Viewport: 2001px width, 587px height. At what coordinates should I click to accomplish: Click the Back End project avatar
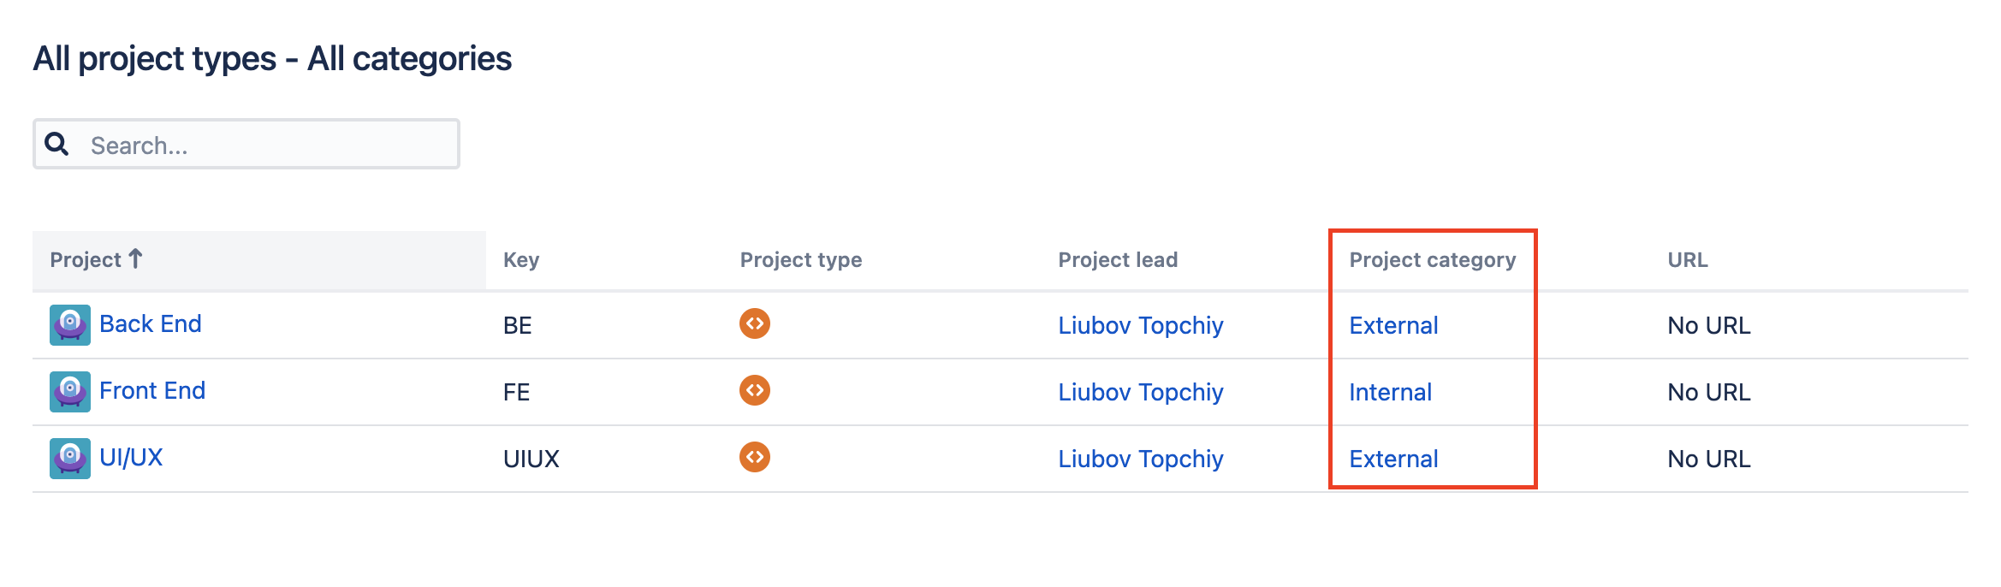point(70,325)
